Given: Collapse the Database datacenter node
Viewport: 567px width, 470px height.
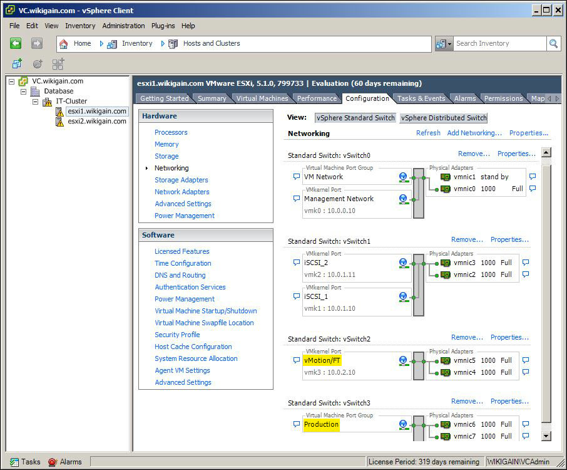Looking at the screenshot, I should [x=24, y=91].
